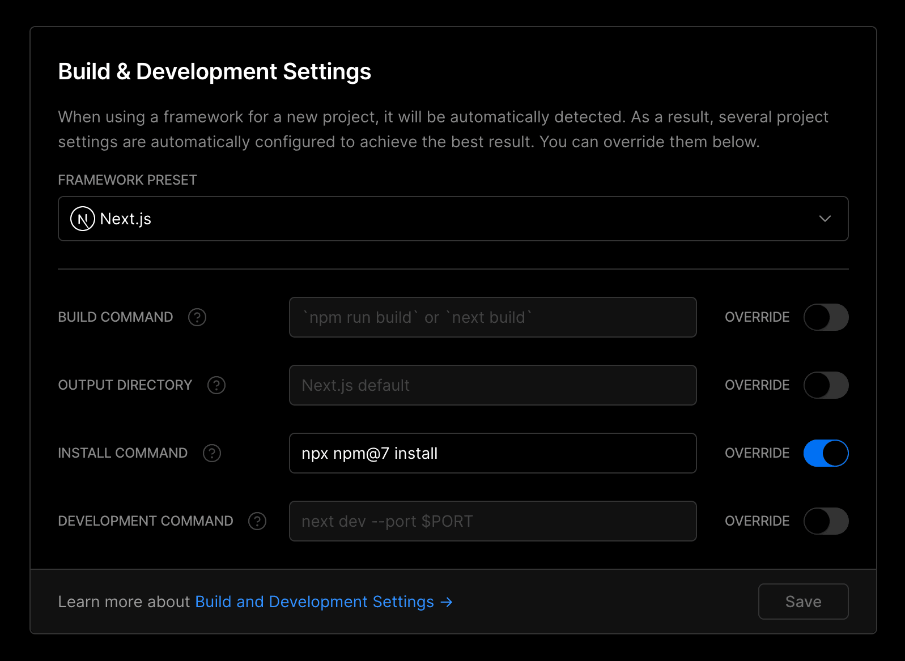Show help for Development Command

[257, 521]
